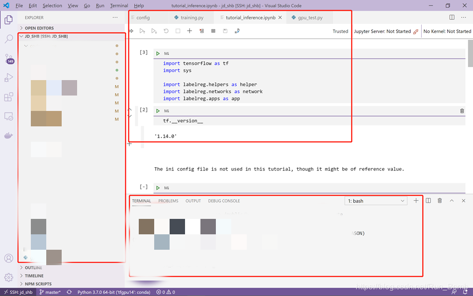
Task: Interrupt the kernel with stop icon
Action: click(x=178, y=31)
